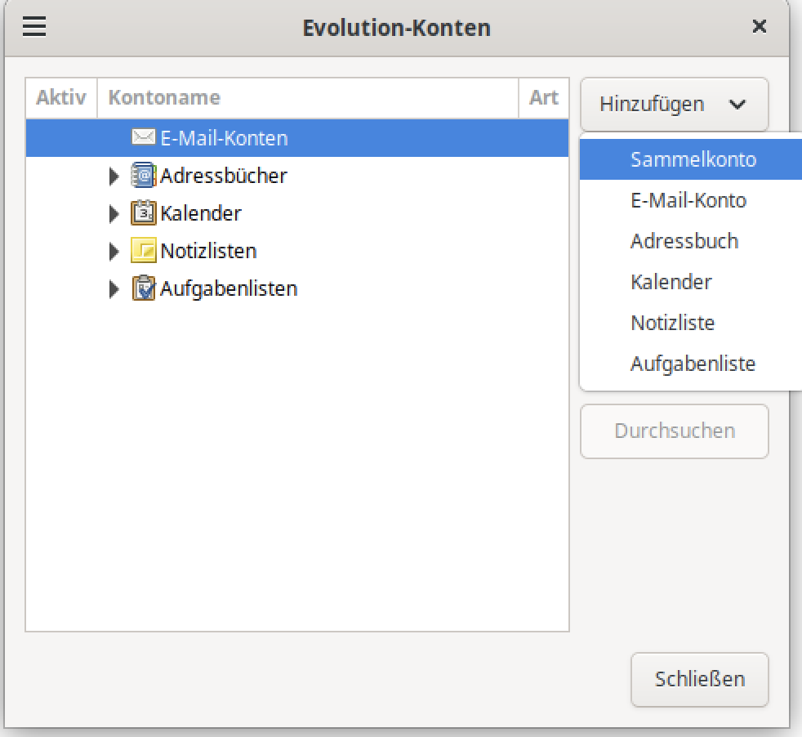Close the Evolution-Konten dialog window
This screenshot has width=802, height=737.
(759, 27)
